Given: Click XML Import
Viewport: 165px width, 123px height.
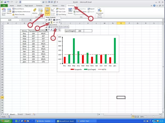Looking at the screenshot, I should 91,9.
